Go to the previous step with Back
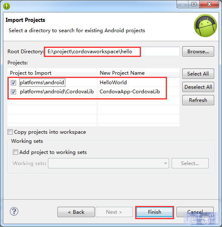Image resolution: width=222 pixels, height=227 pixels. pos(76,212)
